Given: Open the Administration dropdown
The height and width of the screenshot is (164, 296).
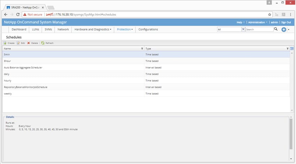Looking at the screenshot, I should (258, 22).
